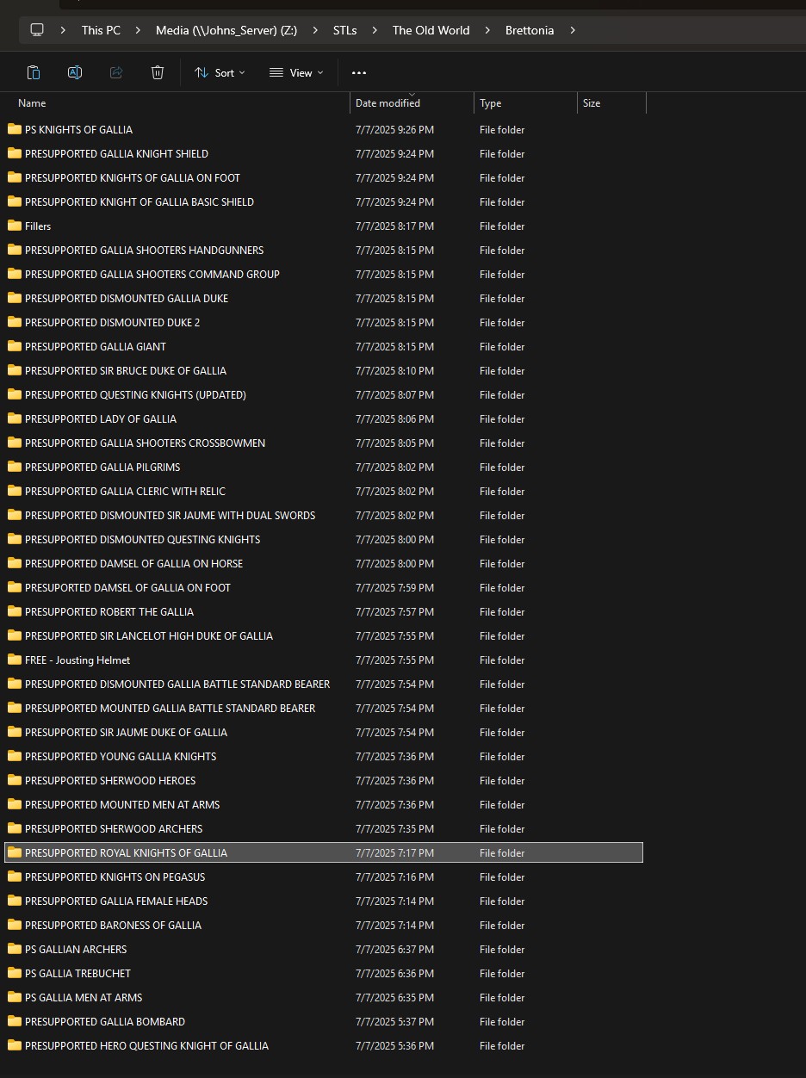The height and width of the screenshot is (1078, 806).
Task: Select PRESUPPORTED DISMOUNTED GALLIA DUKE folder
Action: [127, 298]
